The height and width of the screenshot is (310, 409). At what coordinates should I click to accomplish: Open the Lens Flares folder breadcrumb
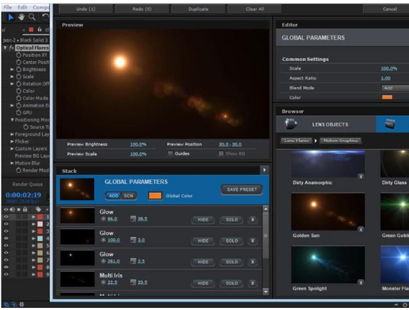pos(296,141)
